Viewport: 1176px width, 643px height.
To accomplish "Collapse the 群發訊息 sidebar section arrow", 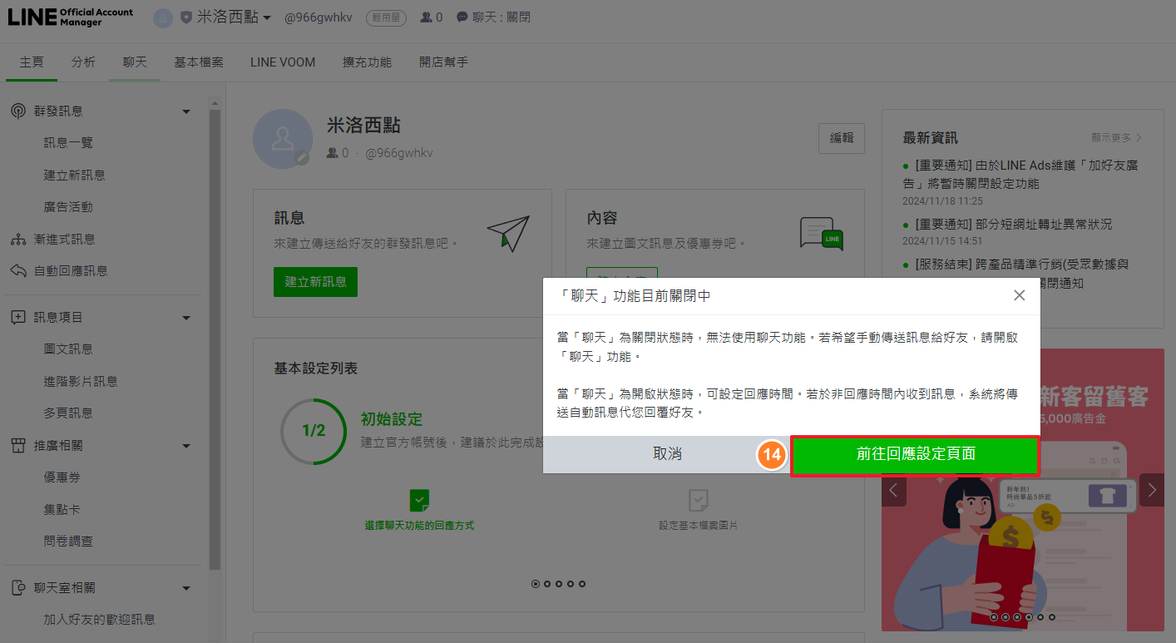I will [186, 111].
